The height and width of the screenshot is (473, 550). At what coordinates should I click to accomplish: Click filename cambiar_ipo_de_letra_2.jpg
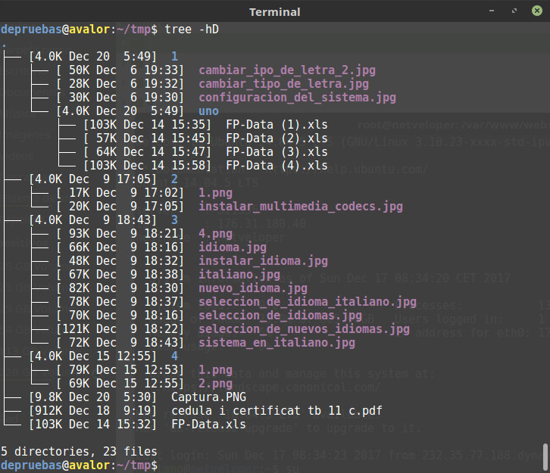(287, 70)
